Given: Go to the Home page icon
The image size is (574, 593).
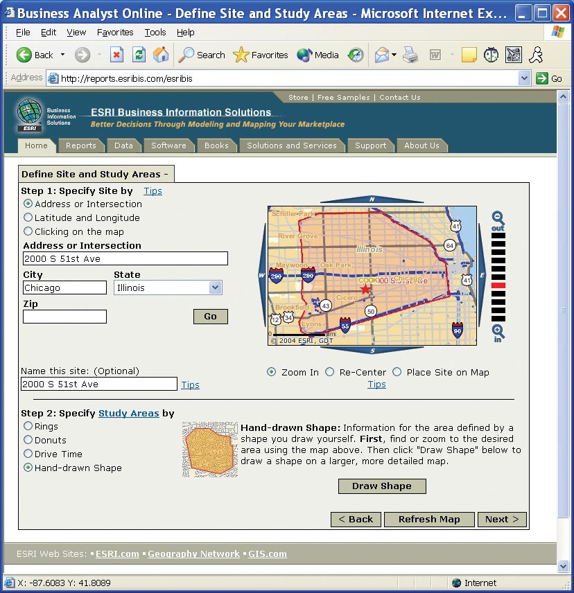Looking at the screenshot, I should point(161,55).
